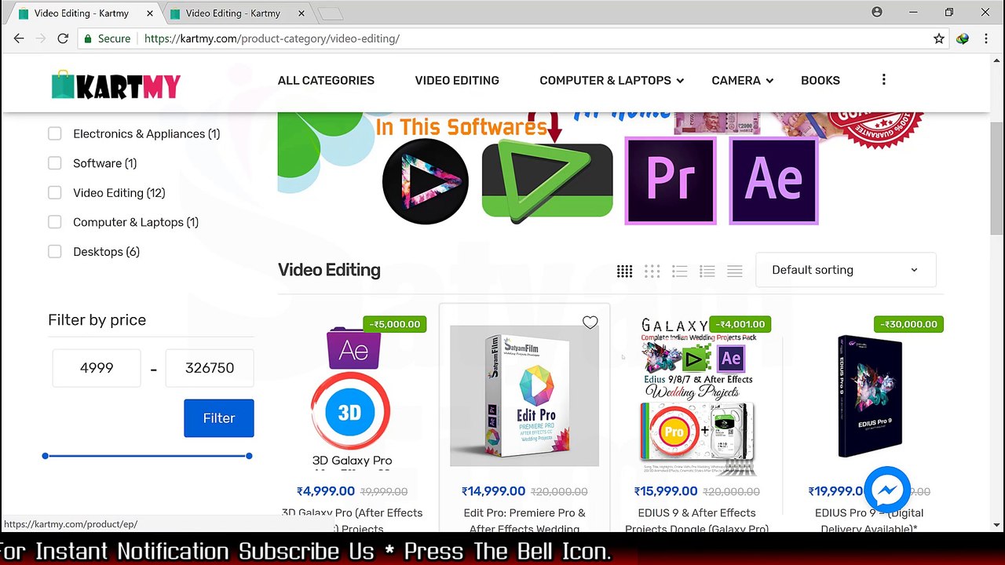Expand the Computer & Laptops menu

(612, 80)
